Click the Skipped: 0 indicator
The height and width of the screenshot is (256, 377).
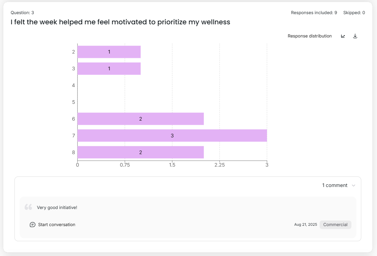[x=354, y=12]
